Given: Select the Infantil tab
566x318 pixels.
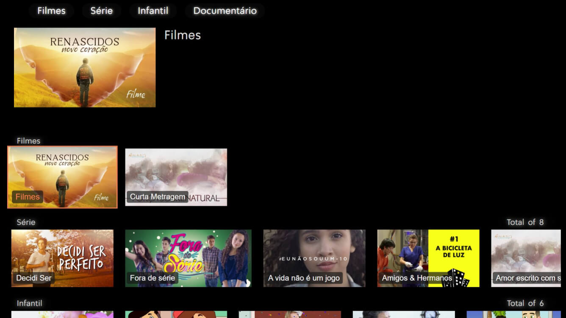Looking at the screenshot, I should (x=153, y=11).
